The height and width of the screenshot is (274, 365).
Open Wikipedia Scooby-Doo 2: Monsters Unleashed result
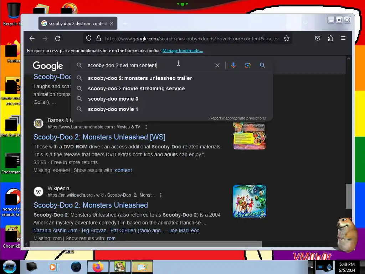91,205
